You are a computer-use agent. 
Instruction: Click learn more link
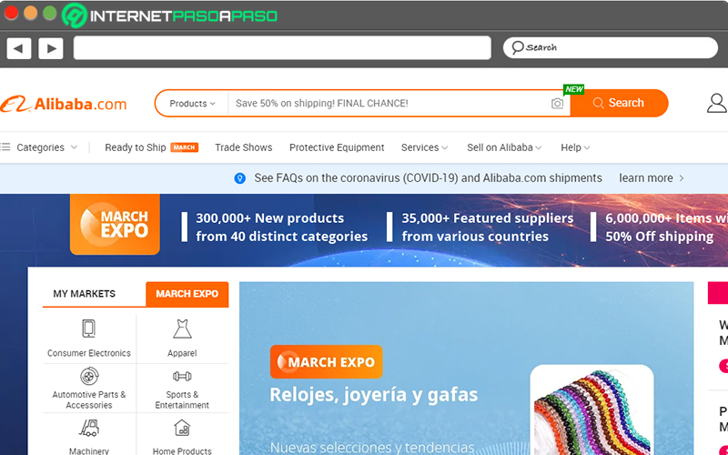point(646,177)
